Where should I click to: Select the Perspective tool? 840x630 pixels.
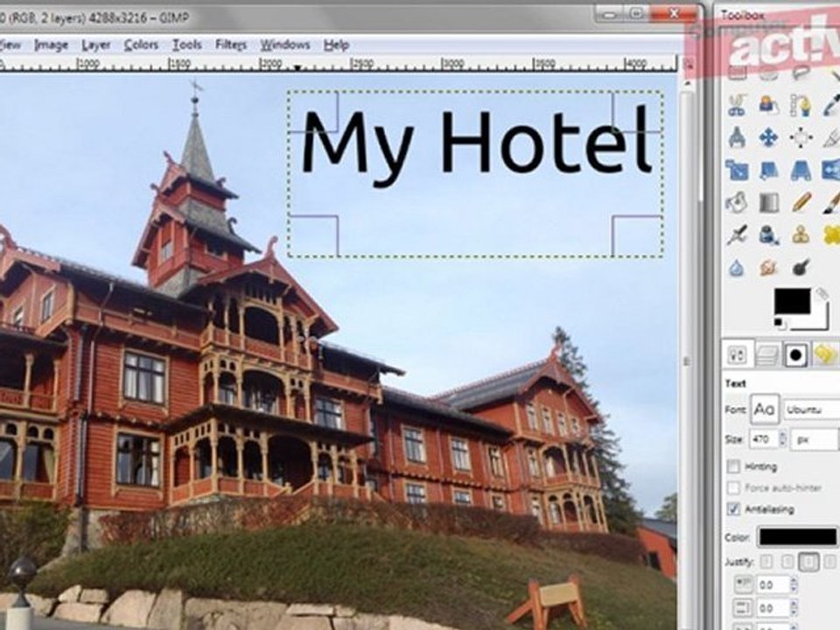tap(801, 171)
